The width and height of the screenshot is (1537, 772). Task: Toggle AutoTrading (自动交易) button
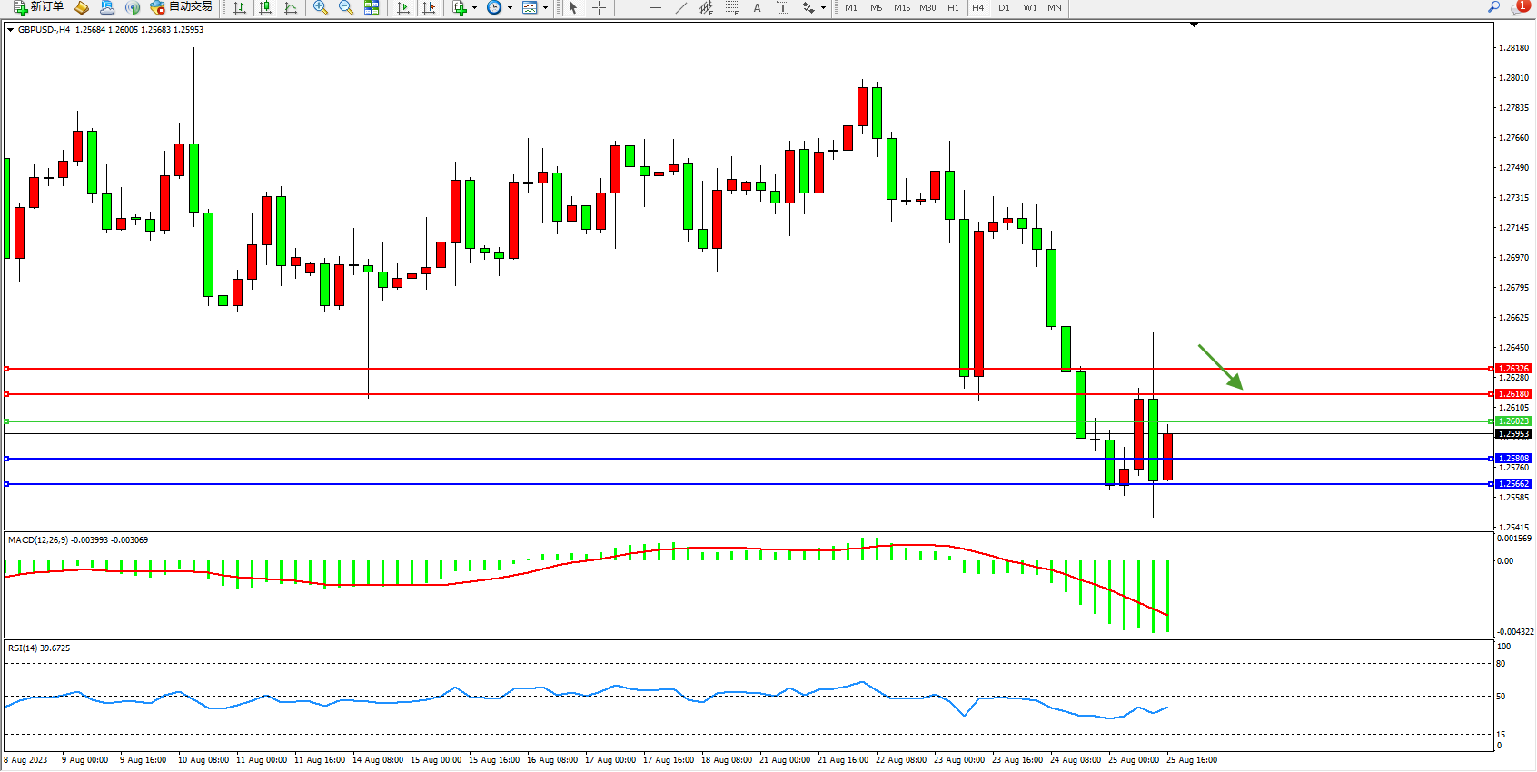coord(182,7)
